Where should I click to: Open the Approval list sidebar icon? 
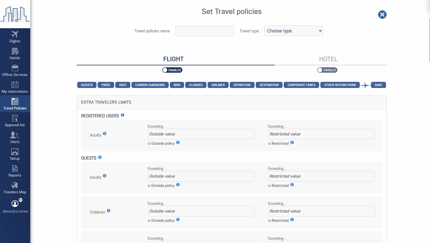(15, 121)
